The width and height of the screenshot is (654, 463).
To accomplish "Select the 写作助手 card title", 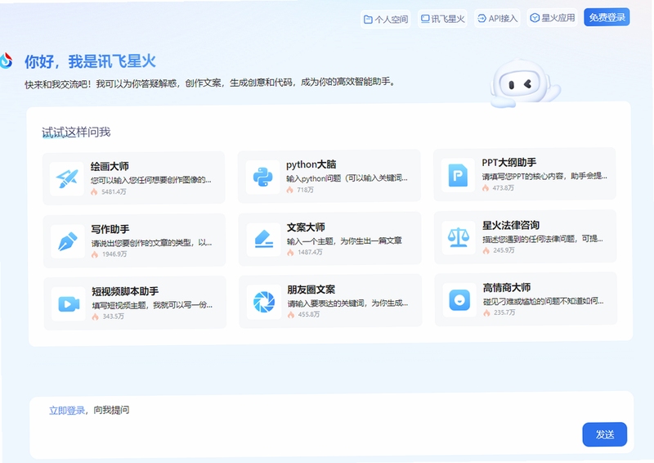I will tap(110, 229).
